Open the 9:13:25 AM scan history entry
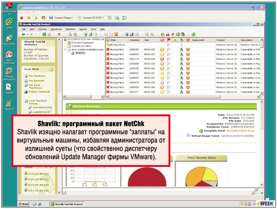277x209 pixels. [x=36, y=190]
